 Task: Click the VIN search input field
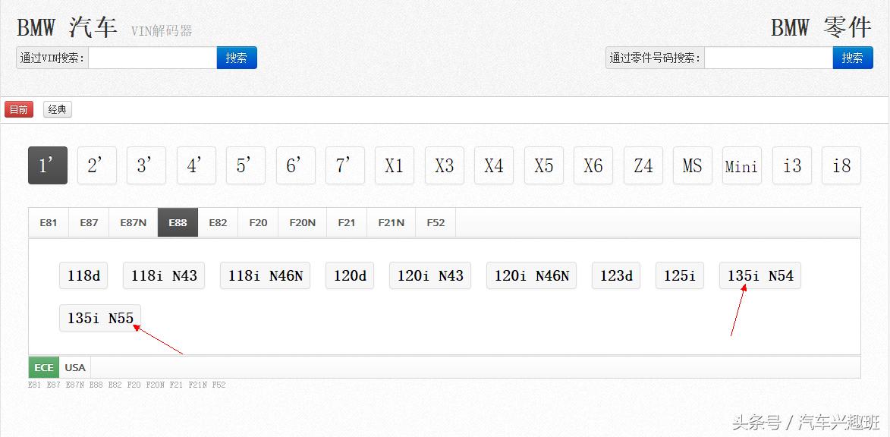[x=153, y=58]
